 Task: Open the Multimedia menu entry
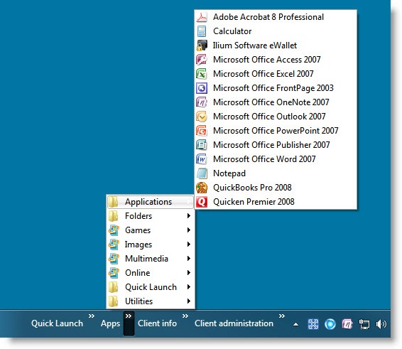[151, 259]
